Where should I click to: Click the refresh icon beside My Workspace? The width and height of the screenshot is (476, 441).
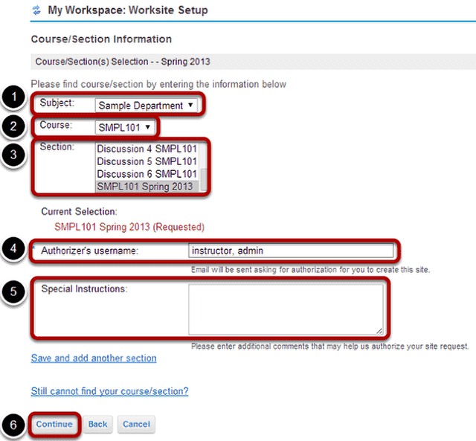(36, 10)
